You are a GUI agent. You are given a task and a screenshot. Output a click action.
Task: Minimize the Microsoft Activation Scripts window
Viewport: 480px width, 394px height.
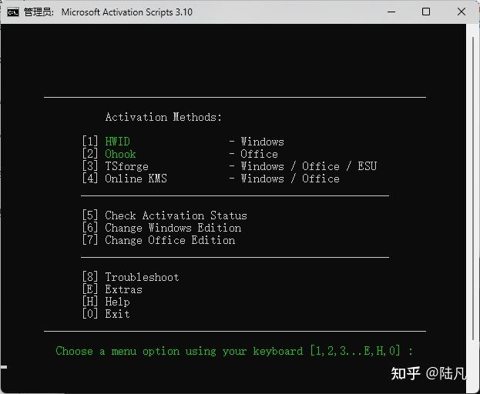tap(391, 12)
